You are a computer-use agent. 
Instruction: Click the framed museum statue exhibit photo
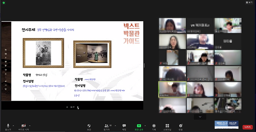[92, 54]
